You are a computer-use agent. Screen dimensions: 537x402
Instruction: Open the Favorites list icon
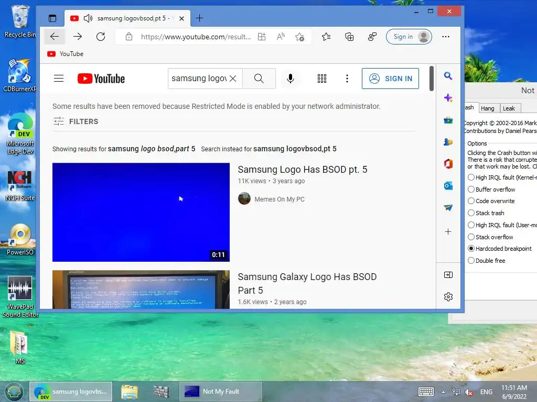click(326, 37)
